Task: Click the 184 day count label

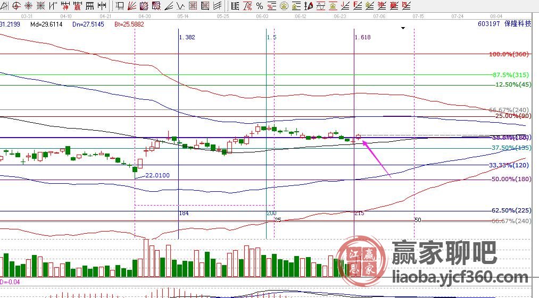Action: (x=184, y=213)
